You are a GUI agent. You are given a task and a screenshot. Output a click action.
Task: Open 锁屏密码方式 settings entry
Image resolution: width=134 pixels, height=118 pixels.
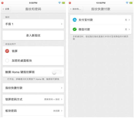coord(33,99)
